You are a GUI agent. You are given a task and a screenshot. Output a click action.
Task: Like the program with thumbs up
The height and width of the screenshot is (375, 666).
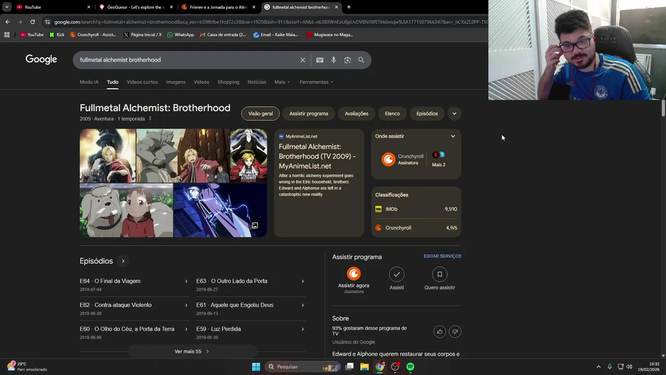[x=440, y=331]
